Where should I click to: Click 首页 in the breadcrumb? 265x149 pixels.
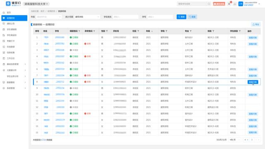(x=42, y=11)
